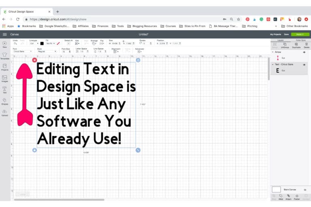Viewport: 311px width, 207px height.
Task: Open the Fill dropdown
Action: [50, 43]
